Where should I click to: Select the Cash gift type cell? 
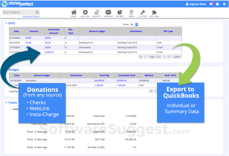[x=169, y=43]
